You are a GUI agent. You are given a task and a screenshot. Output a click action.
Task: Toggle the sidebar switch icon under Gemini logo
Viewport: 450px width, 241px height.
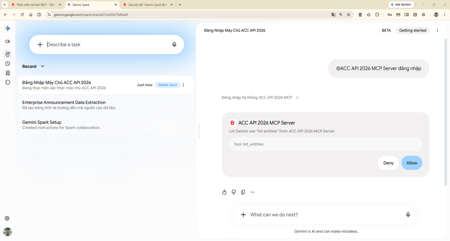pyautogui.click(x=8, y=42)
